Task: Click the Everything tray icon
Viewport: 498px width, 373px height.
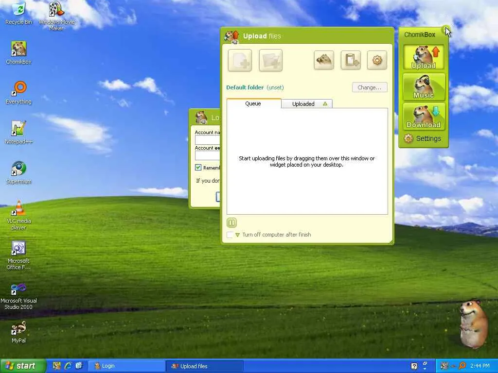Action: [462, 366]
